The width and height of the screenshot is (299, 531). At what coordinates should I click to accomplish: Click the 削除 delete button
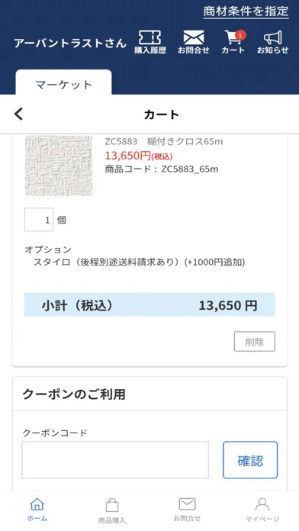click(x=254, y=341)
